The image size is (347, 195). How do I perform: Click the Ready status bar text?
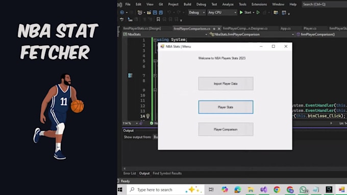point(125,181)
